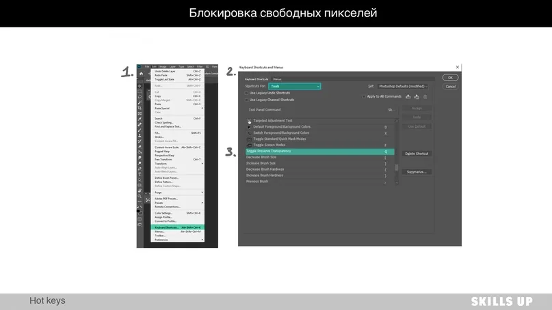
Task: Enable Use Legacy Channel Shortcuts checkbox
Action: (246, 100)
